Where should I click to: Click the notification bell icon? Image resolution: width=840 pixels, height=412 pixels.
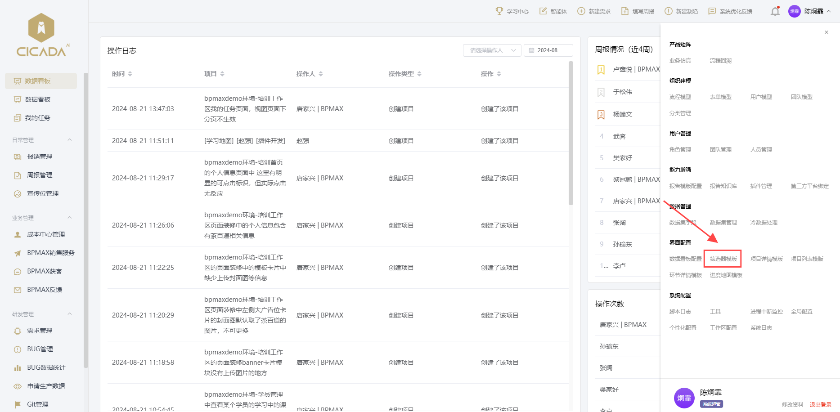pos(775,11)
